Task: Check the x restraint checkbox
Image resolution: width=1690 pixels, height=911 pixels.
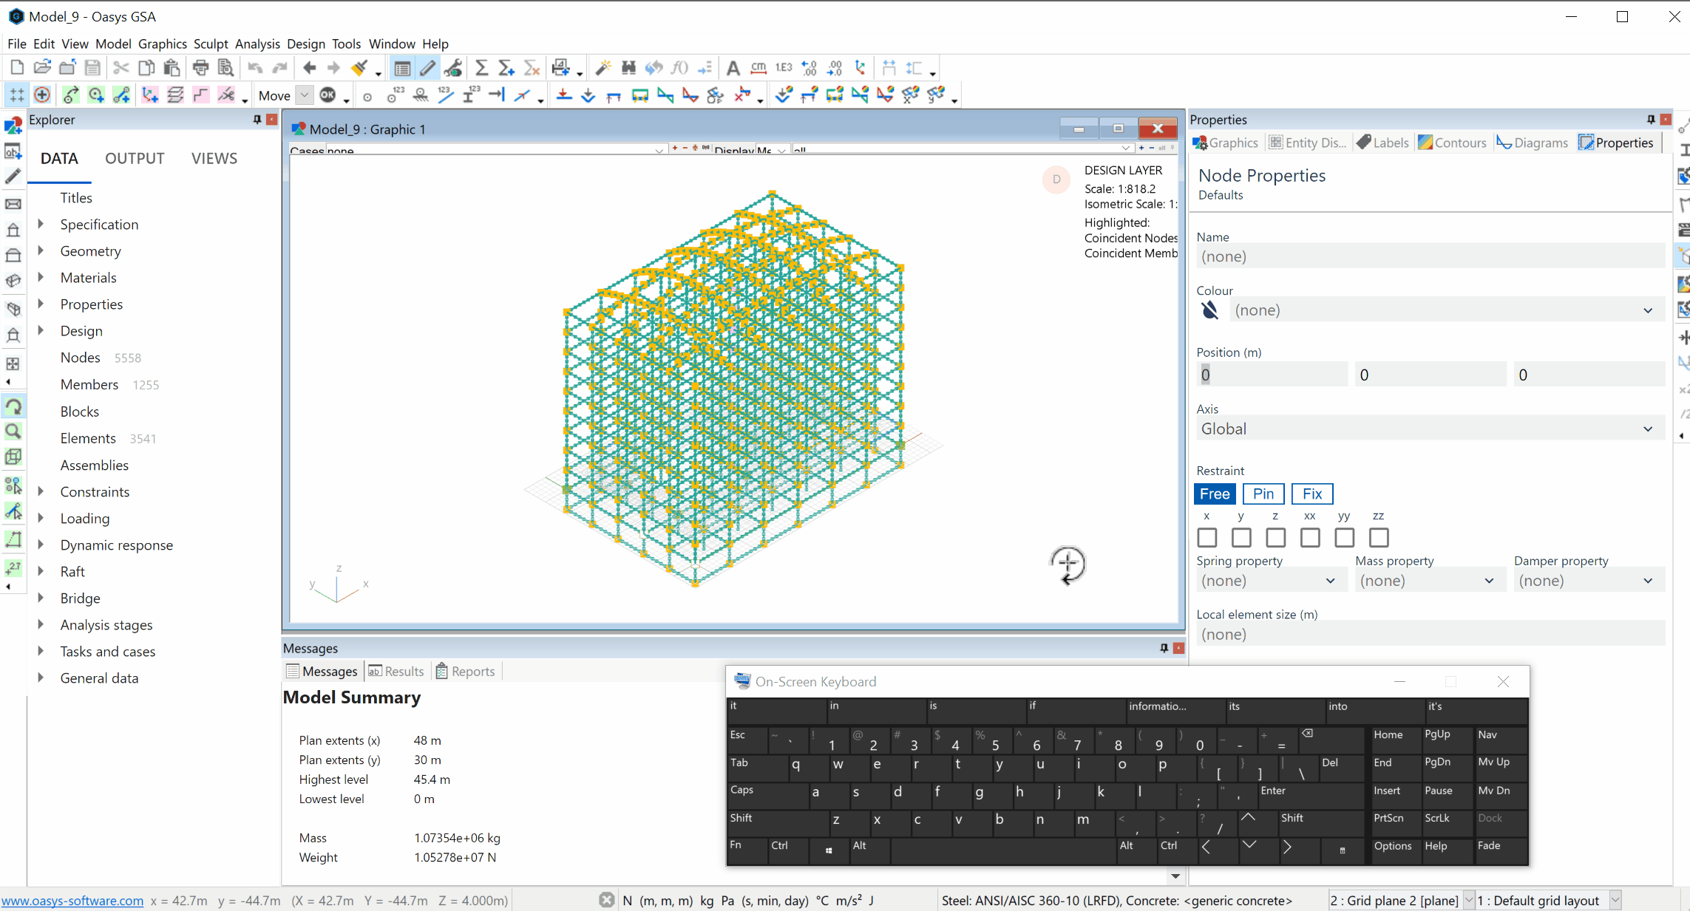Action: coord(1207,537)
